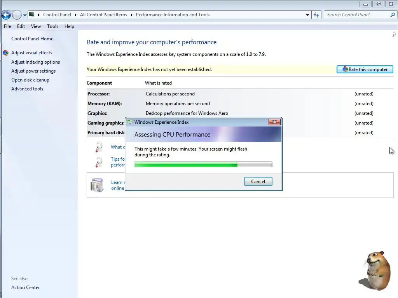This screenshot has width=398, height=298.
Task: Open the 'What' help link
Action: pos(118,147)
